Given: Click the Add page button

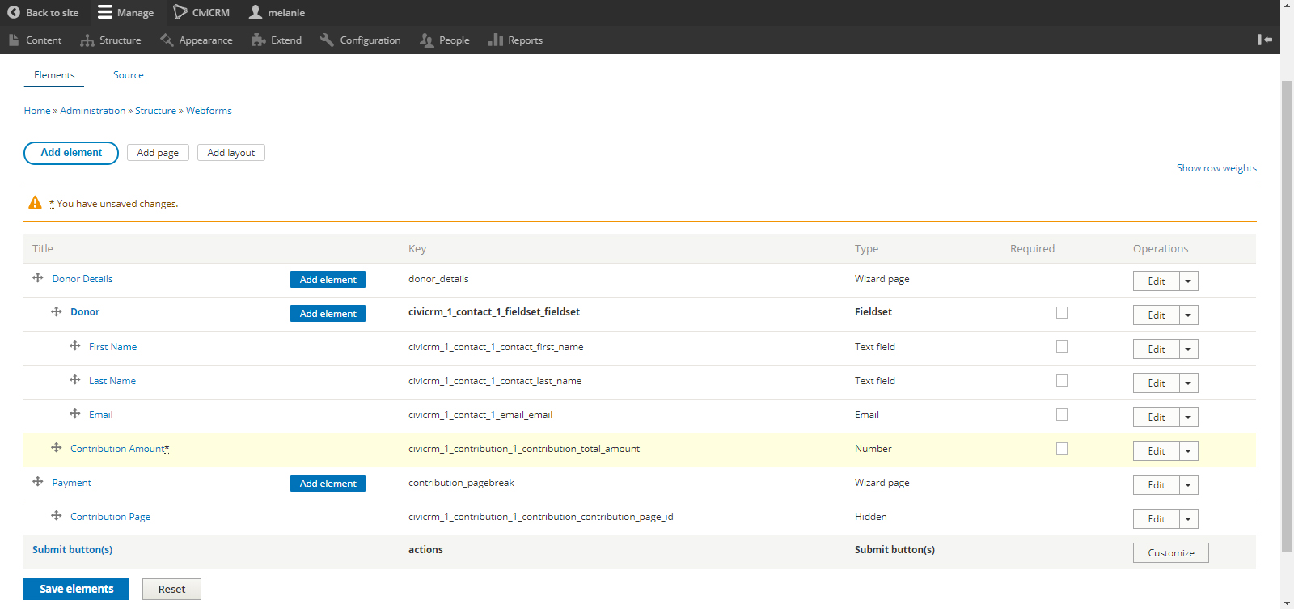Looking at the screenshot, I should click(x=158, y=153).
